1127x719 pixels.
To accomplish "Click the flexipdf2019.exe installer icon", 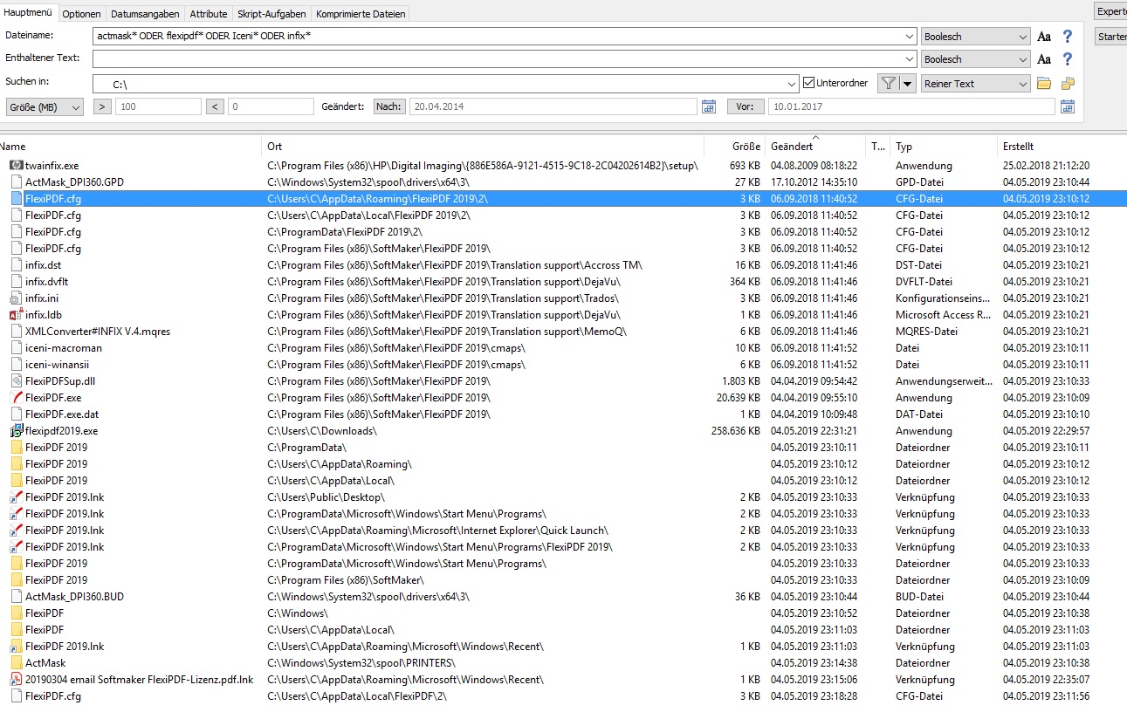I will [x=16, y=431].
